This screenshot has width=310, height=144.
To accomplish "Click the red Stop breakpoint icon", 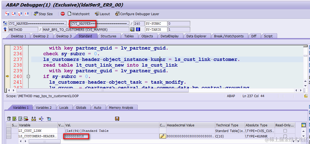I will tap(63, 14).
